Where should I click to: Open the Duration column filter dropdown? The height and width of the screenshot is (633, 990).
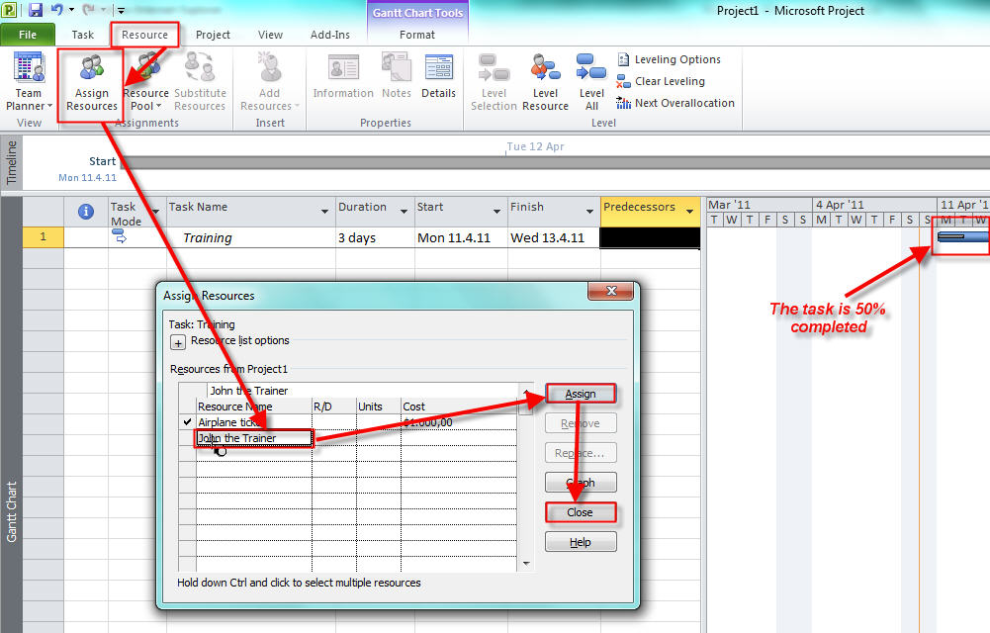click(404, 212)
